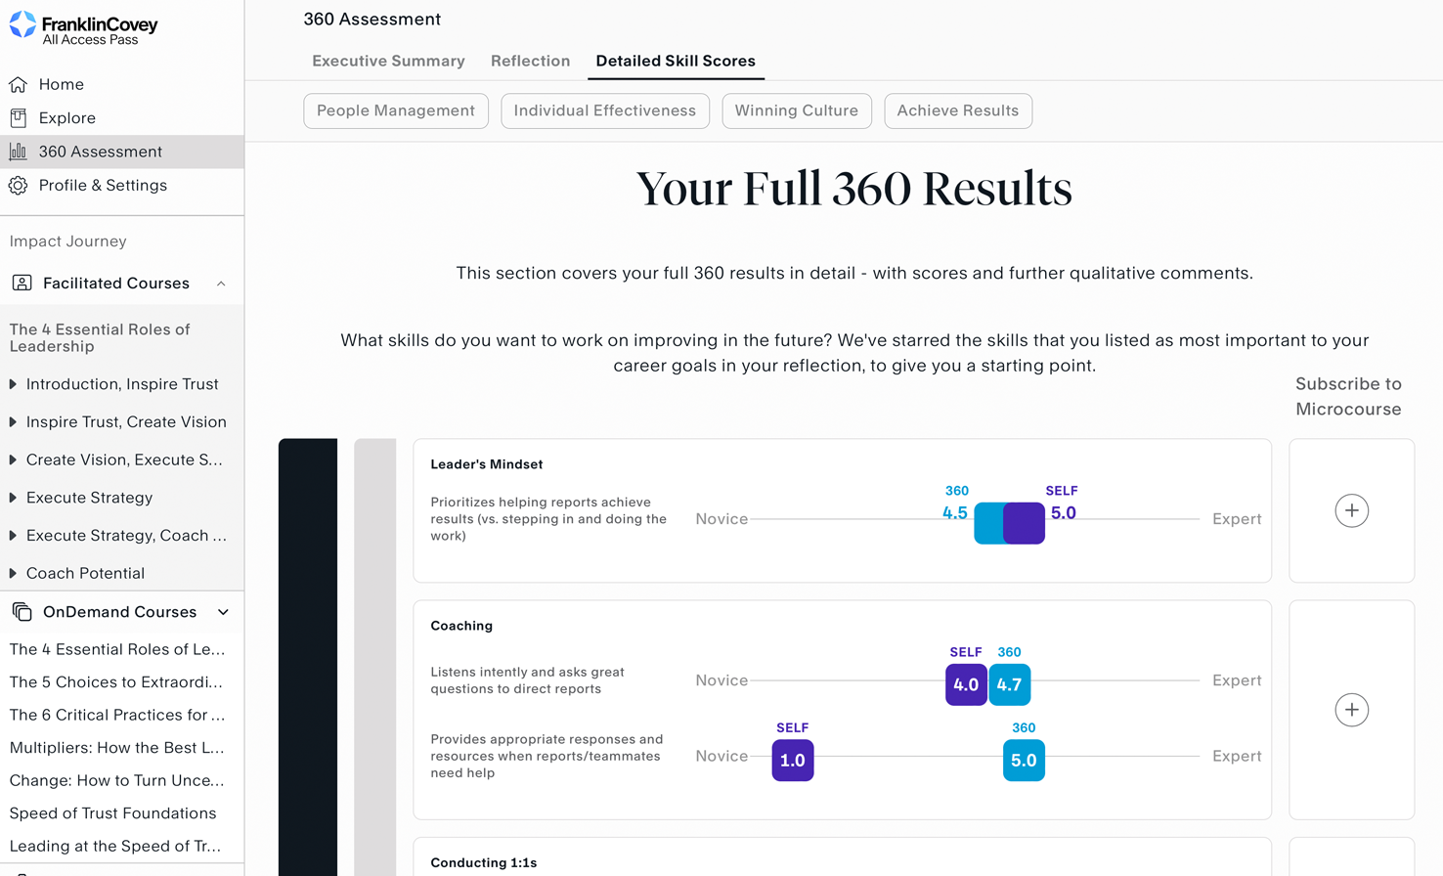Expand Introduction, Inspire Trust tree item

(x=13, y=384)
